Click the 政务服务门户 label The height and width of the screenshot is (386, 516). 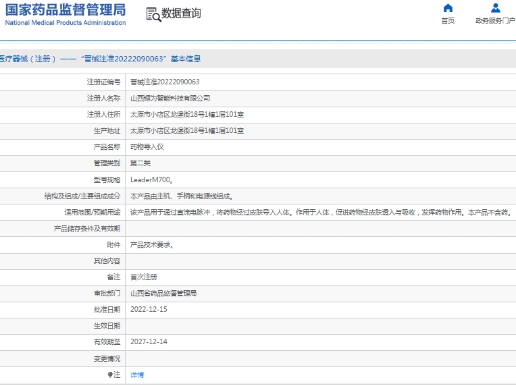click(x=495, y=21)
